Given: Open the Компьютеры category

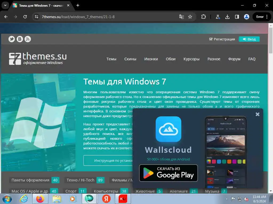Looking at the screenshot, I should click(x=110, y=191).
